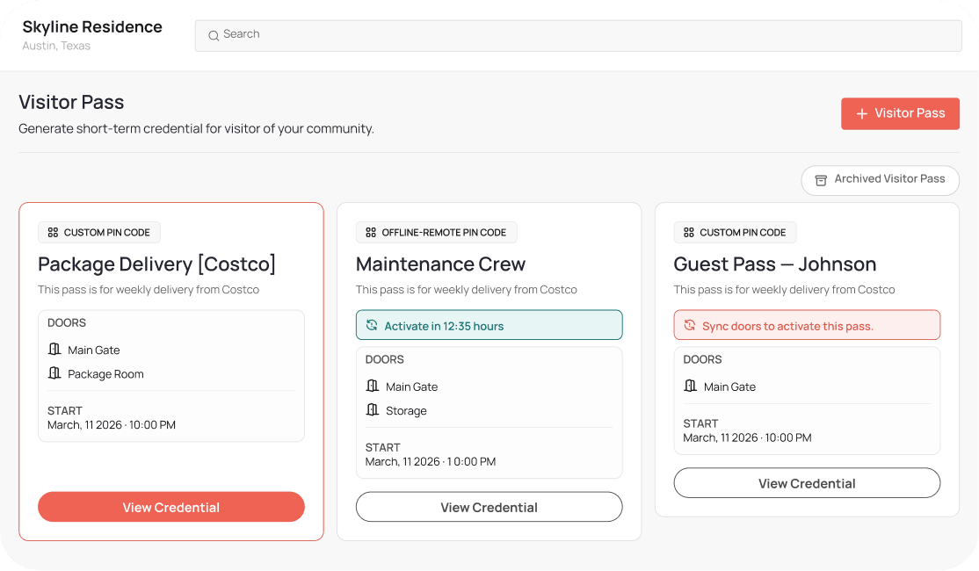View Credential for Package Delivery [Costco]
The height and width of the screenshot is (571, 979).
click(x=171, y=507)
